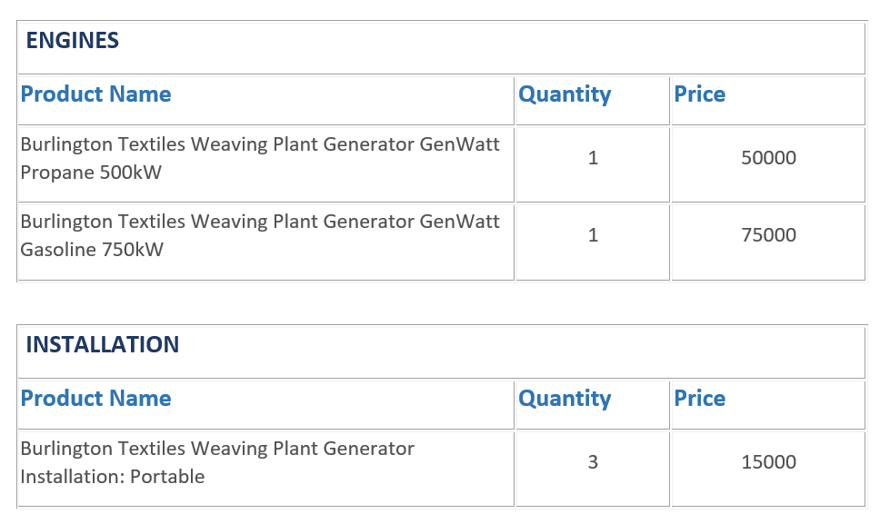Click the word Portable in installation row

click(167, 477)
